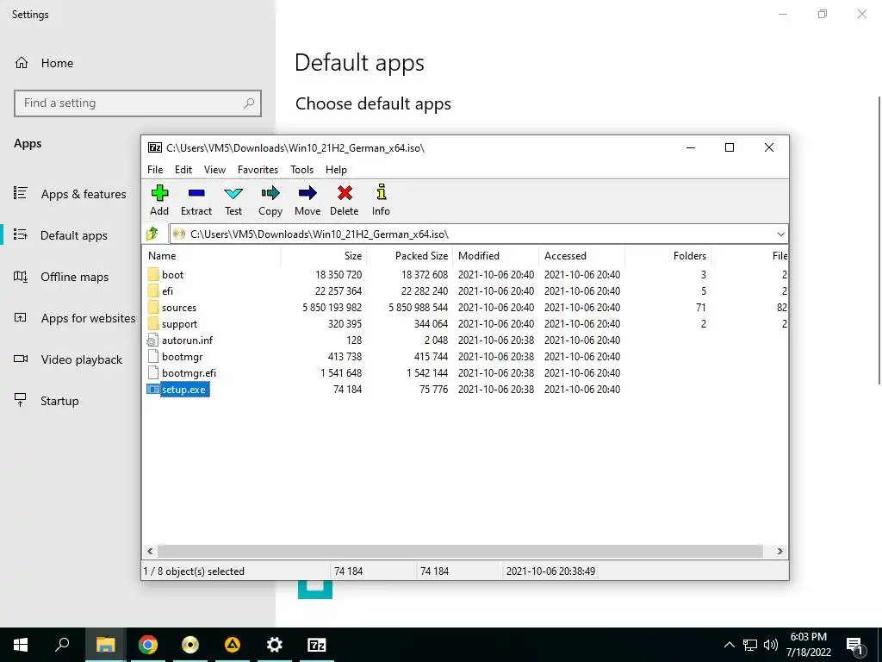Select the efi folder icon
This screenshot has height=662, width=882.
153,291
